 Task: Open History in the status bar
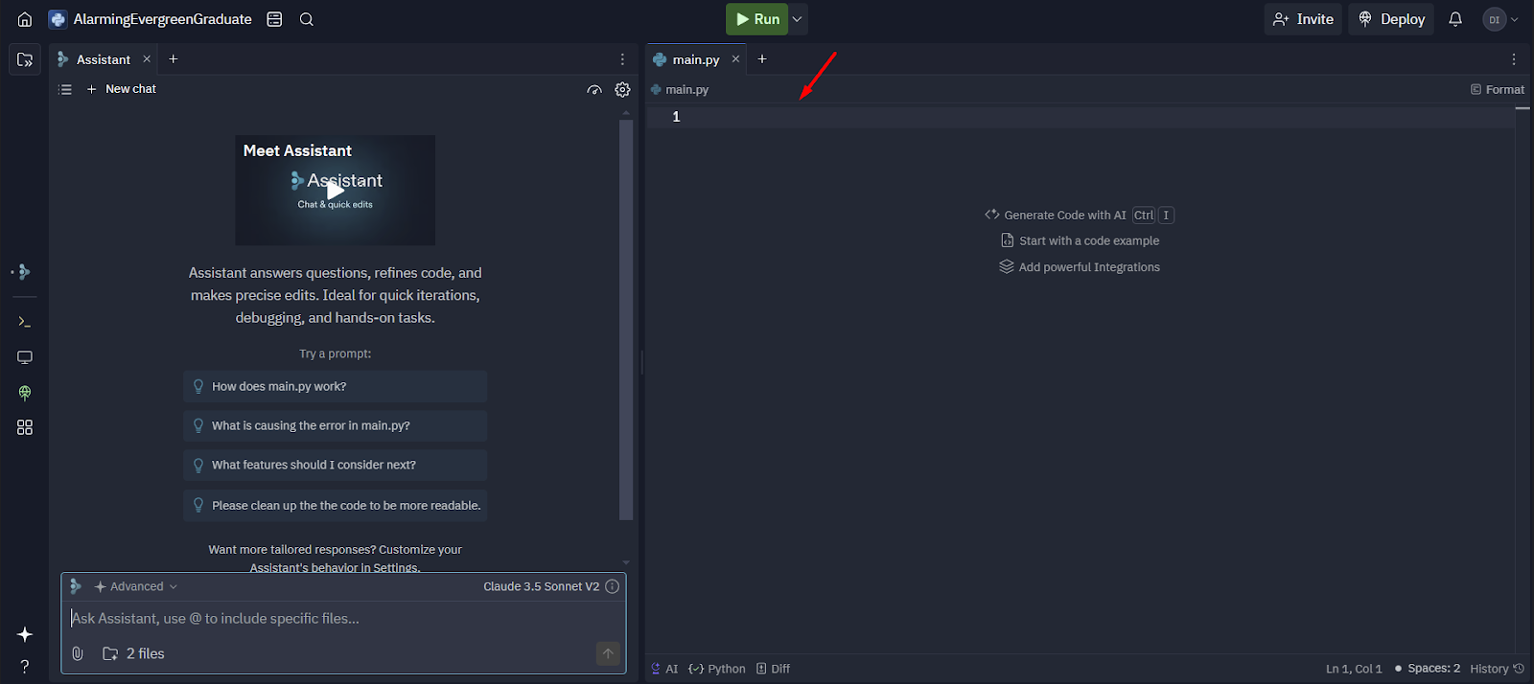pyautogui.click(x=1497, y=669)
